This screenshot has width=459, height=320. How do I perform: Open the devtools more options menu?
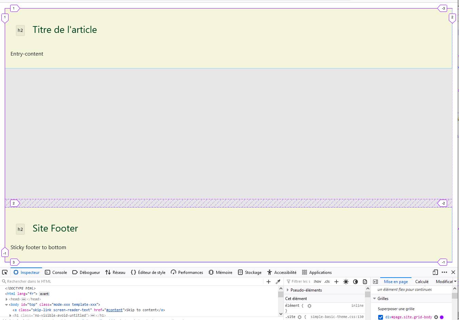click(x=444, y=272)
